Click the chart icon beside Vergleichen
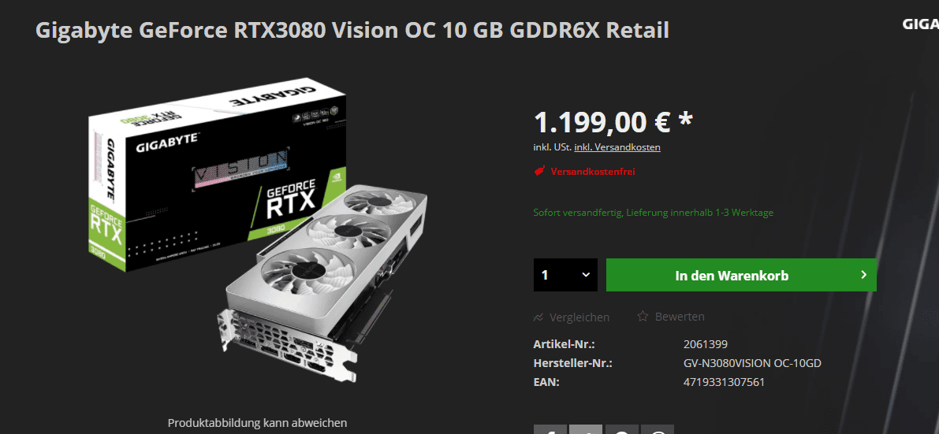 (x=538, y=317)
